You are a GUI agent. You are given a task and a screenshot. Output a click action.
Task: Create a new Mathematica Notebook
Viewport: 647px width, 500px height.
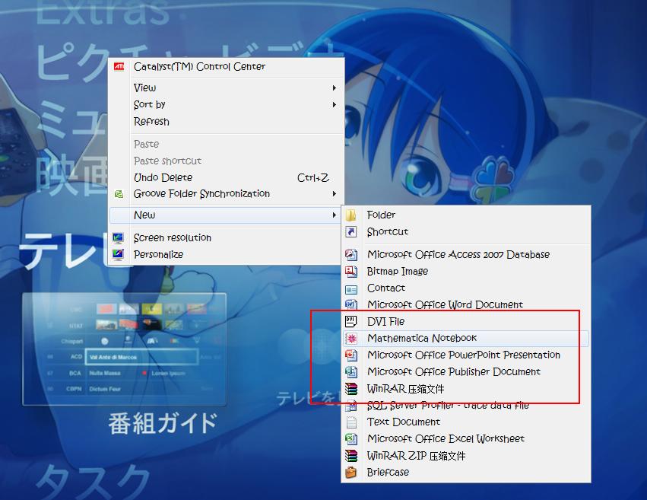click(466, 338)
